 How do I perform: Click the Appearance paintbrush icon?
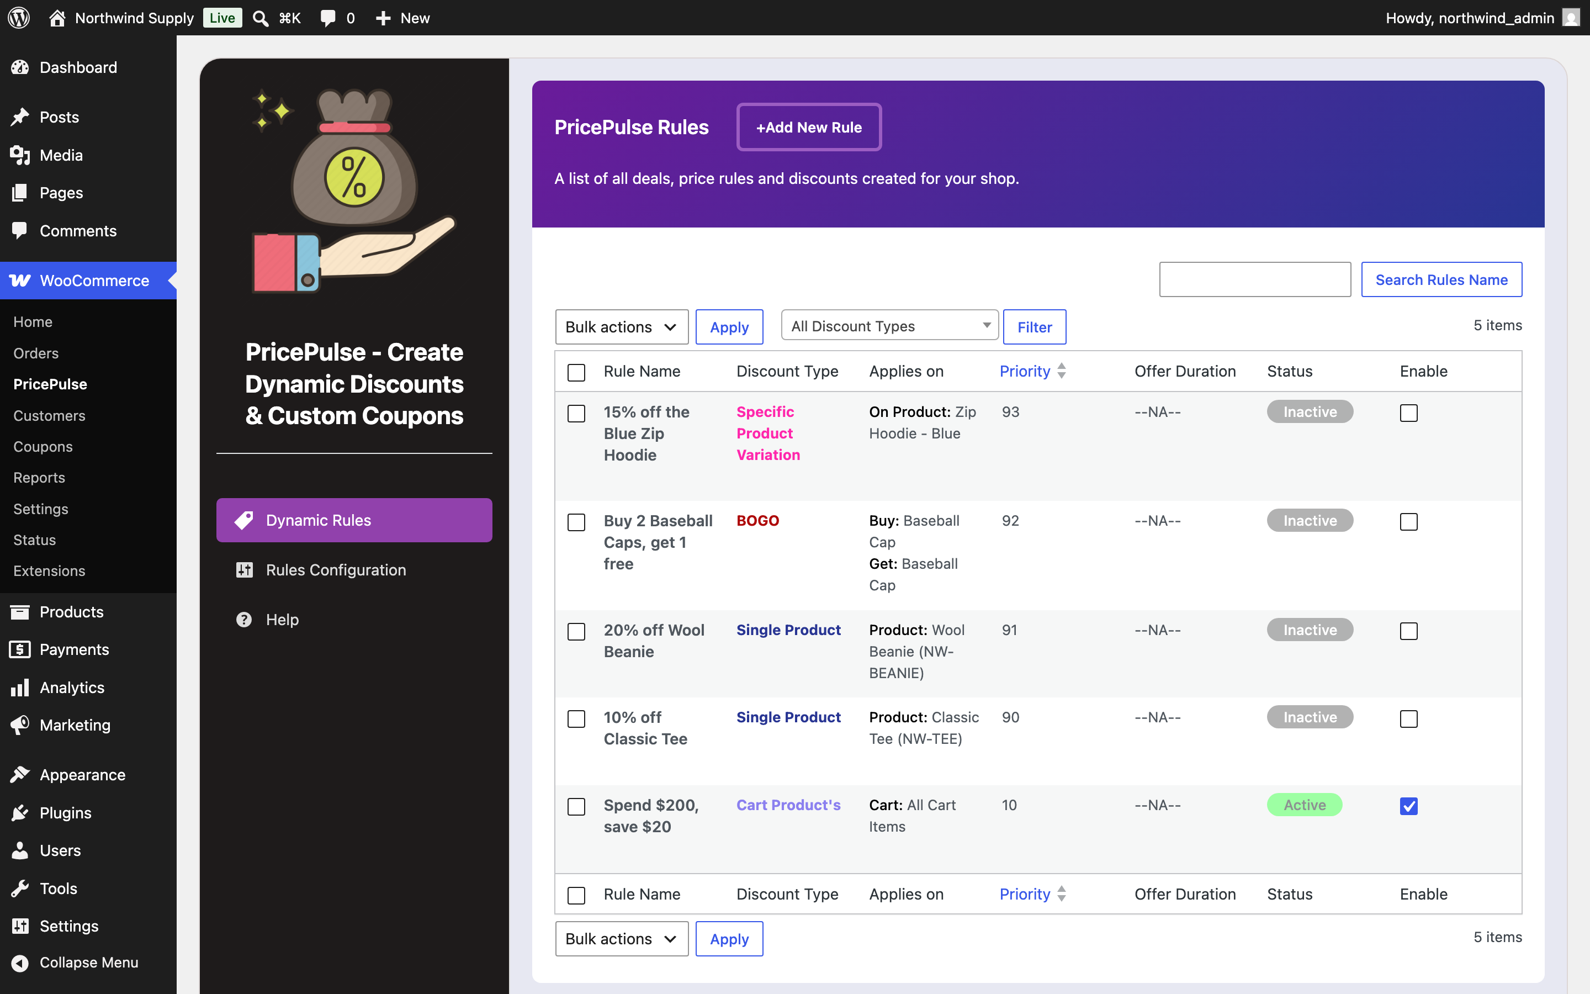(20, 775)
